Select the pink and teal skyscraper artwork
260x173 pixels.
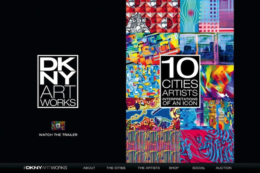pos(207,16)
